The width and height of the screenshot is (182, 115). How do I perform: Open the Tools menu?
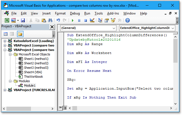click(99, 13)
